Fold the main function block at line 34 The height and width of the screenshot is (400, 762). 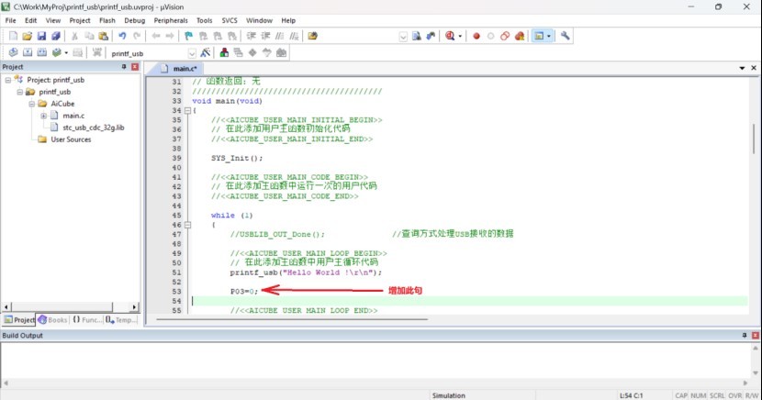[187, 111]
